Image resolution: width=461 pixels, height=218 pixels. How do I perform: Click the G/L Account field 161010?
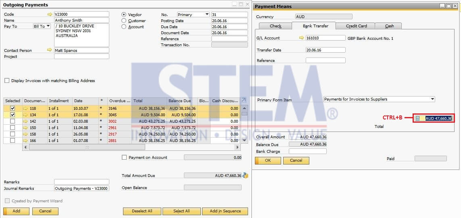325,38
